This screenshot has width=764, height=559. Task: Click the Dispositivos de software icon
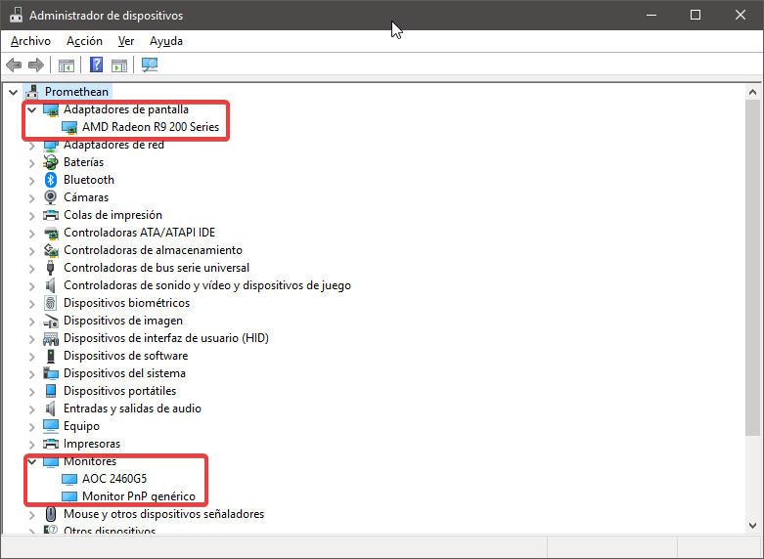(x=51, y=356)
